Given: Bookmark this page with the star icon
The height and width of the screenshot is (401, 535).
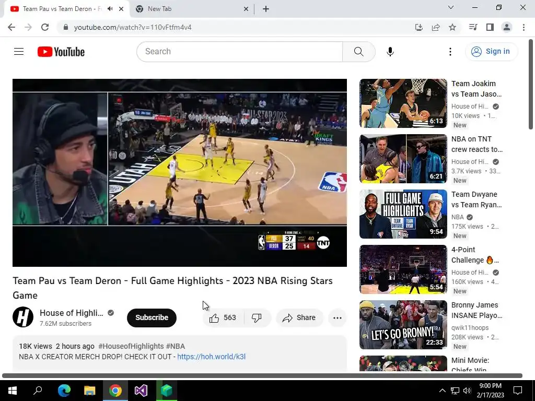Looking at the screenshot, I should point(452,27).
